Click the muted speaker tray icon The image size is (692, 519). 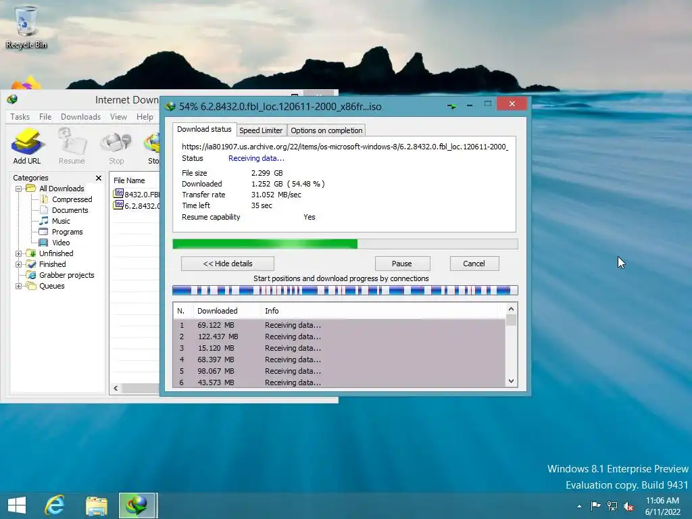coord(628,506)
